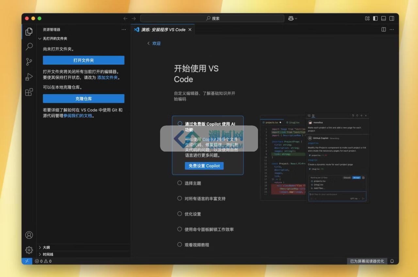Screen dimensions: 418x277
Task: Open the Source Control view
Action: pos(29,62)
